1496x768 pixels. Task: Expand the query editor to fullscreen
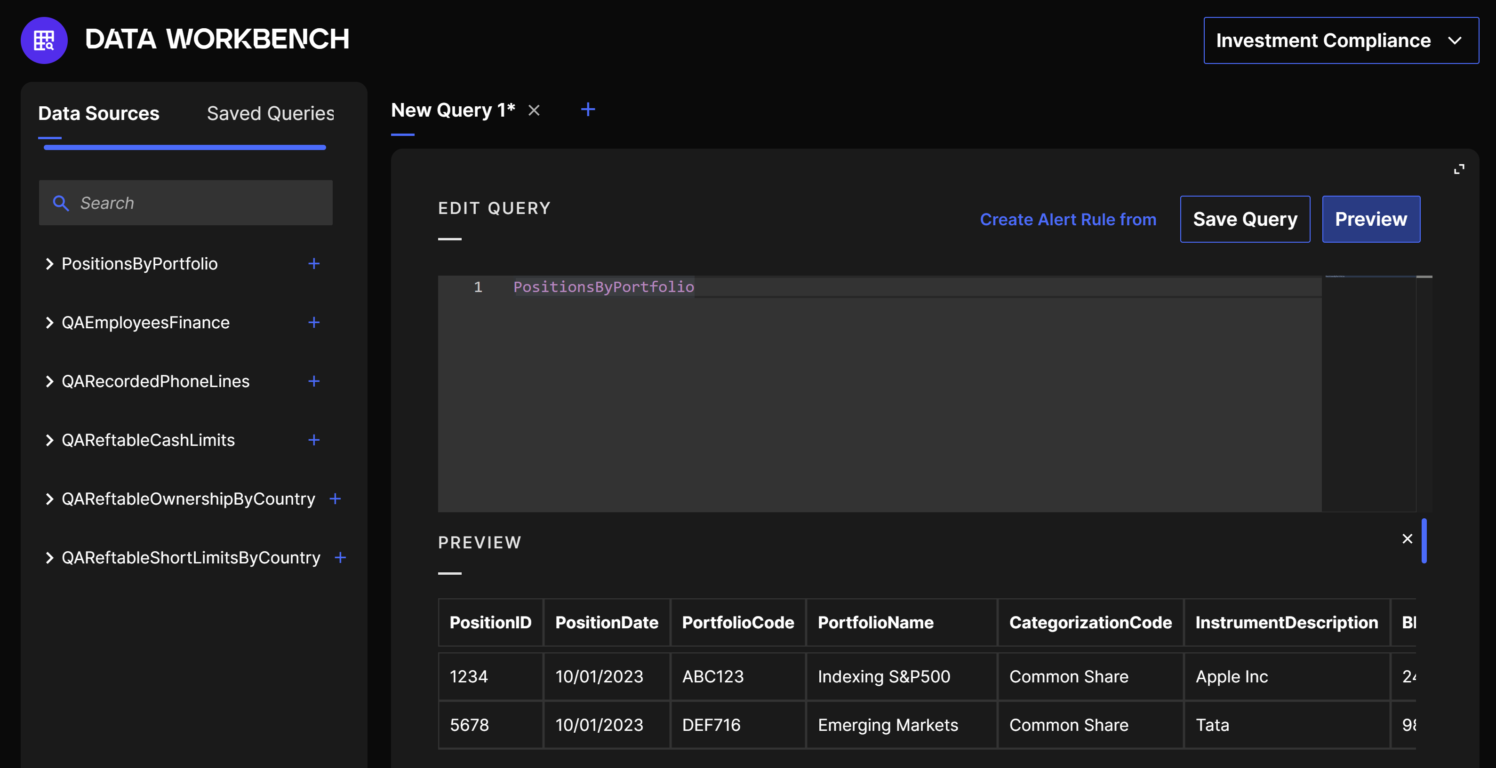click(x=1459, y=169)
